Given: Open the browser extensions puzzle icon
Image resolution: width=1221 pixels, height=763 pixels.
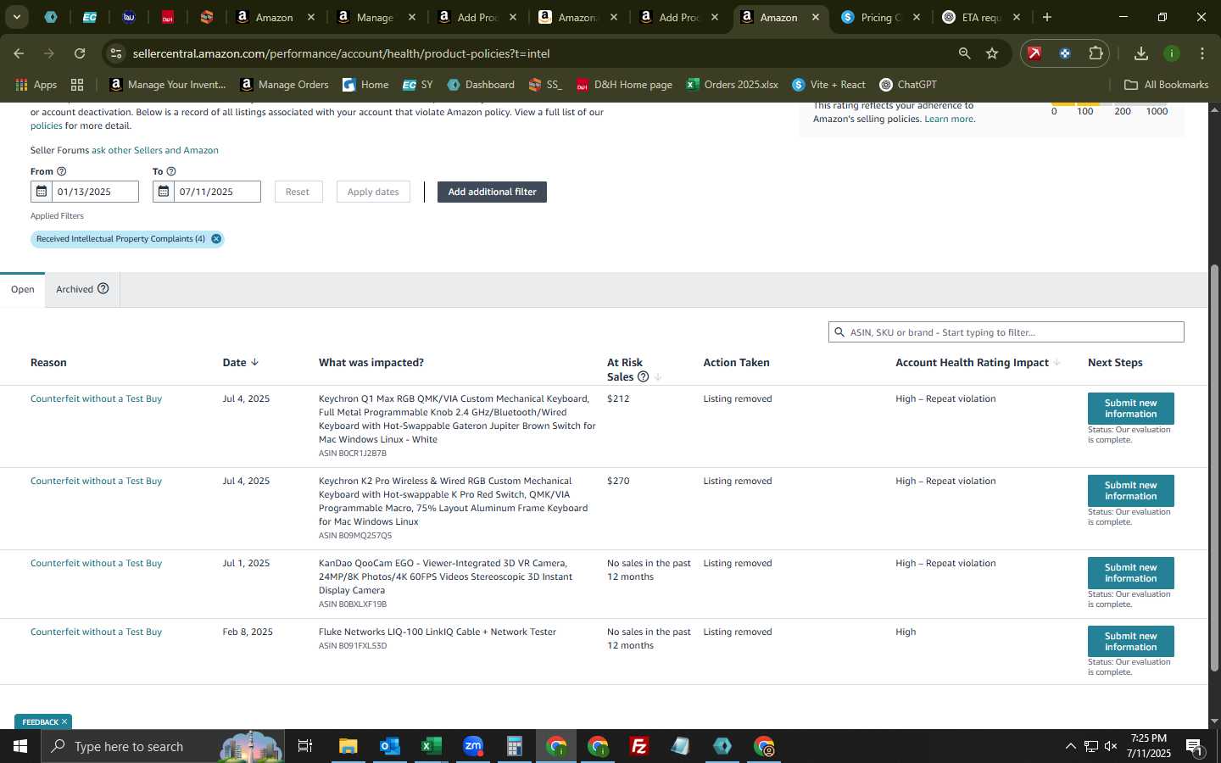Looking at the screenshot, I should [1096, 53].
